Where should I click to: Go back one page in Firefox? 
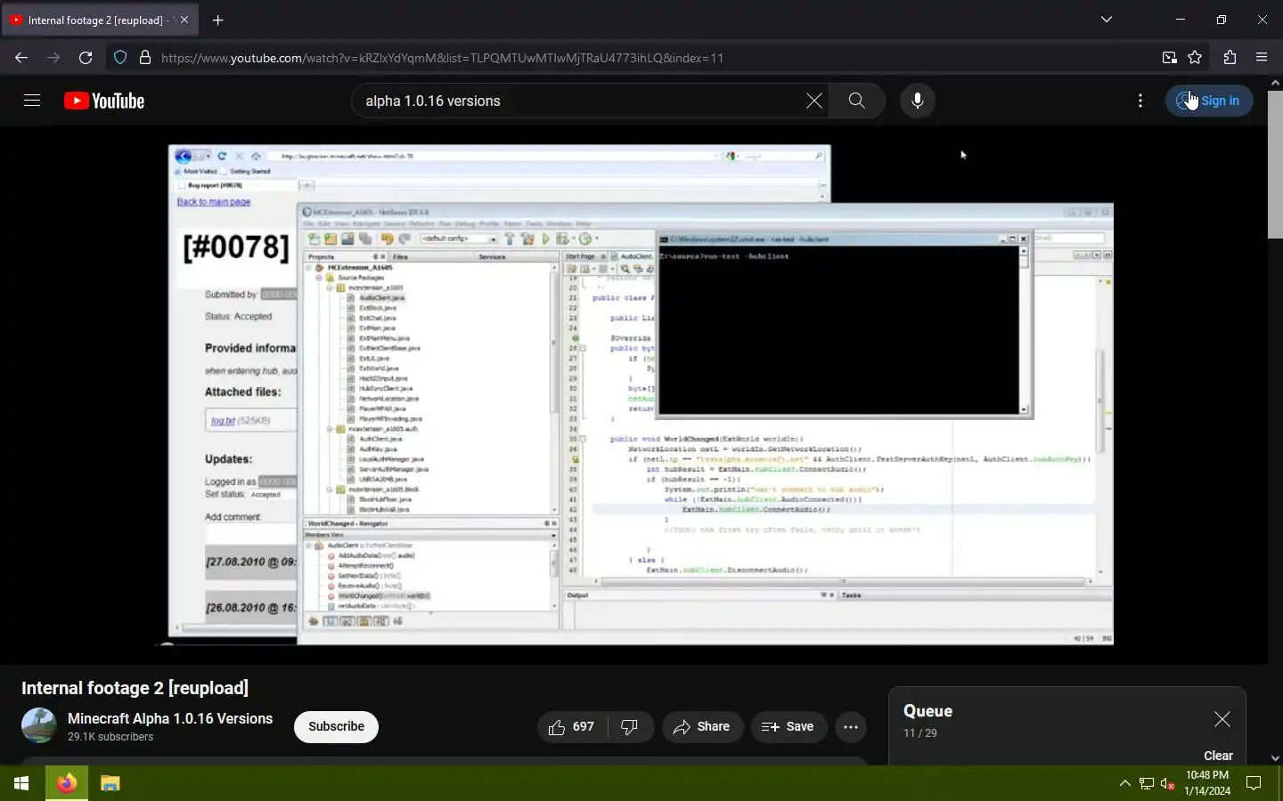(21, 58)
